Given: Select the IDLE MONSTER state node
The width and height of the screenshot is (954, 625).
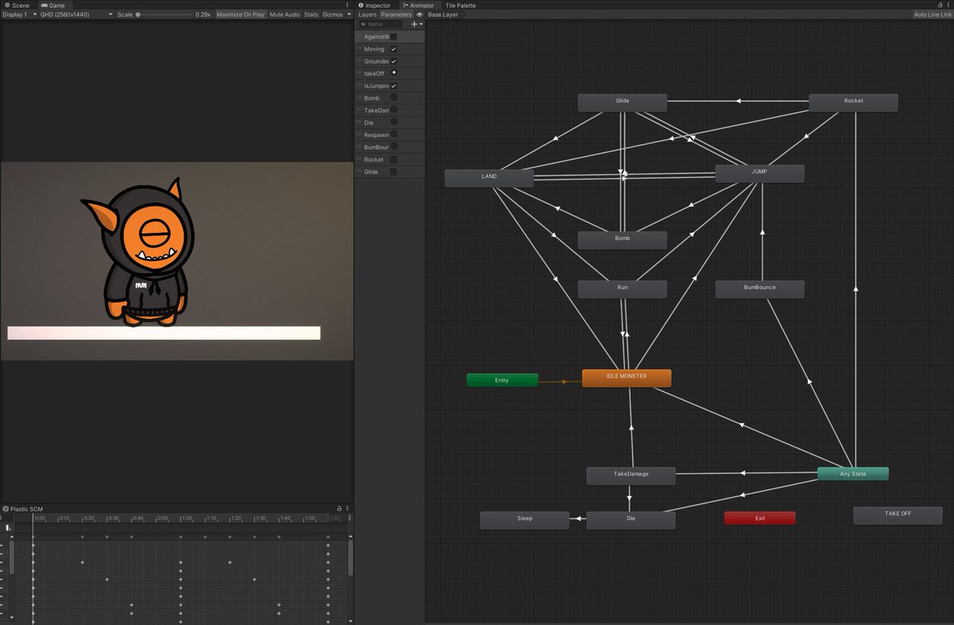Looking at the screenshot, I should 626,378.
